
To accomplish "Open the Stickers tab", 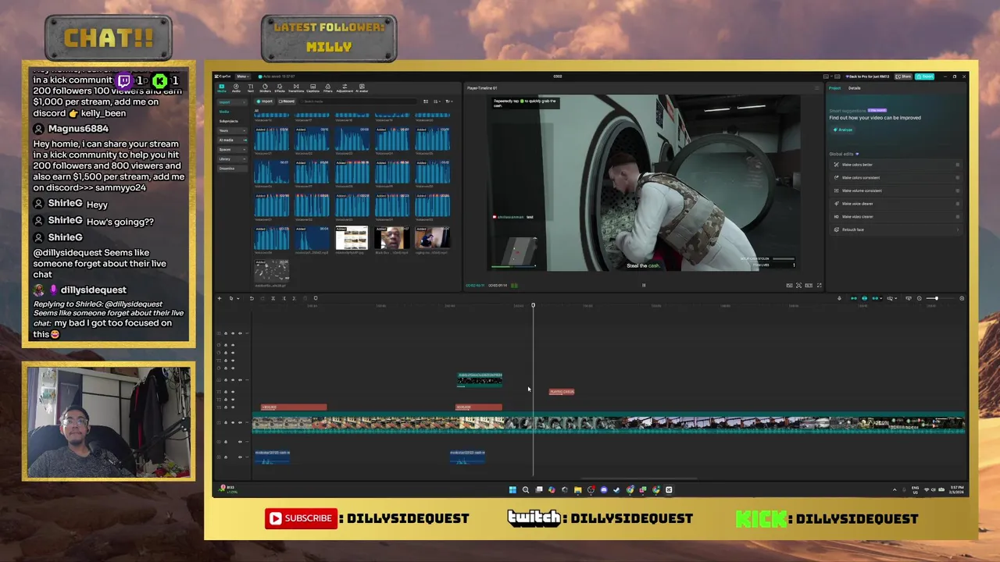I will 265,89.
